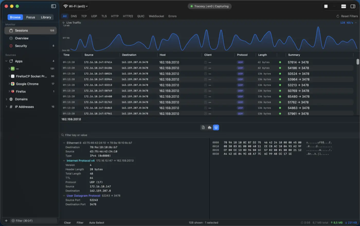Select the WebSocket filter tab

[x=156, y=16]
